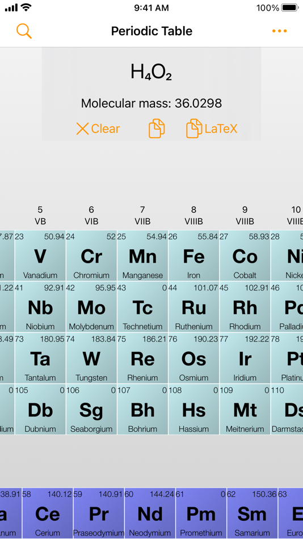Tap the Chromium element cell
This screenshot has height=539, width=303.
[91, 256]
